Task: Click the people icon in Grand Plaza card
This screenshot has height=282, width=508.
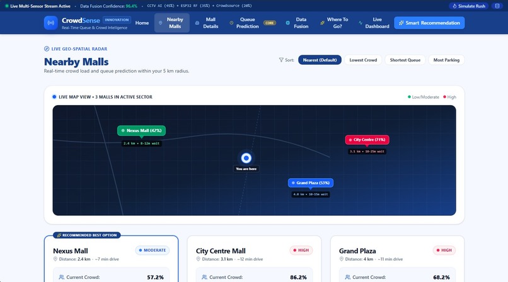Action: click(348, 277)
